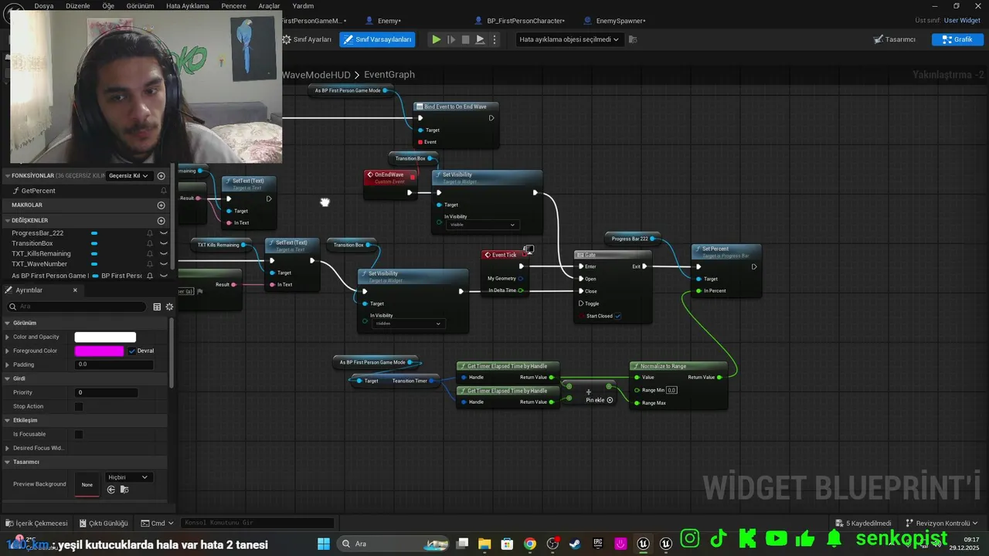
Task: Open Set Visibility Visible dropdown
Action: point(481,225)
